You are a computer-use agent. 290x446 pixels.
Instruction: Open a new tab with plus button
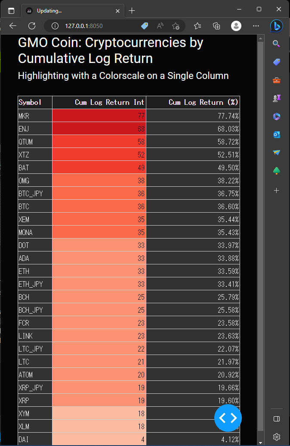pyautogui.click(x=132, y=11)
